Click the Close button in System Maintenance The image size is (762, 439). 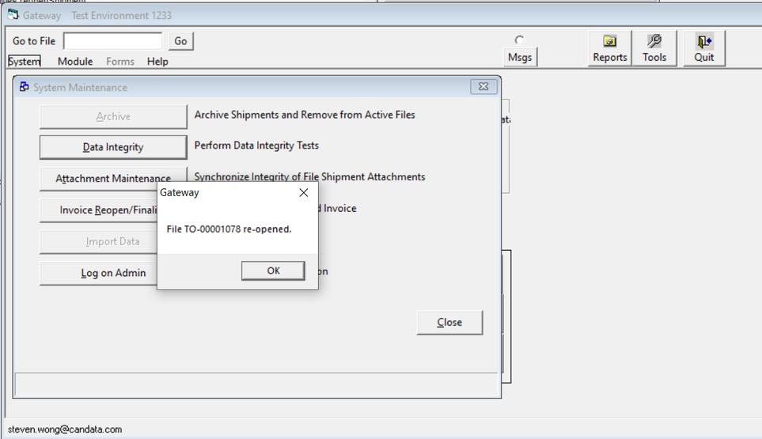449,323
